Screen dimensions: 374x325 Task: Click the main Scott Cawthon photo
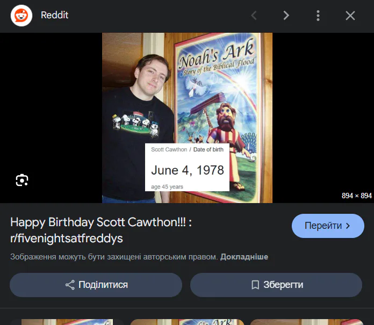coord(187,118)
